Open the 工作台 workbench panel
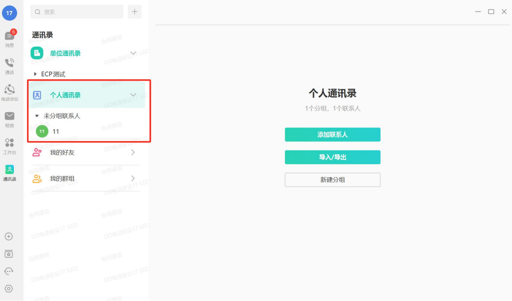This screenshot has height=301, width=512. tap(10, 146)
